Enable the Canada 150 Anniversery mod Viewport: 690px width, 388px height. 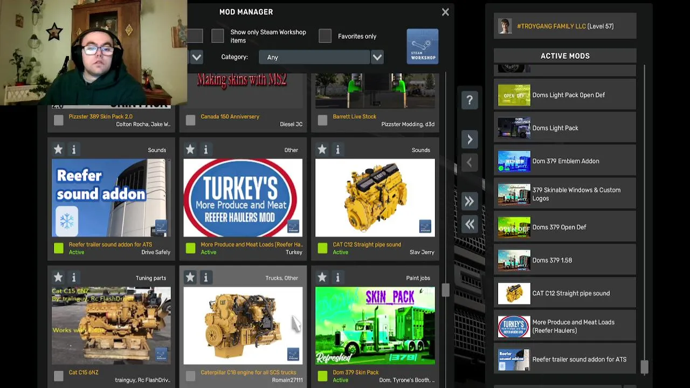coord(190,121)
